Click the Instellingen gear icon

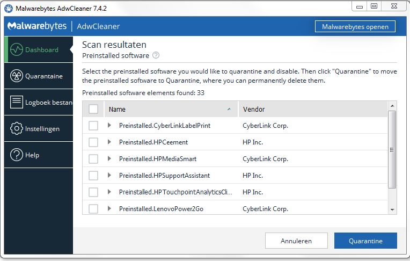tap(17, 129)
